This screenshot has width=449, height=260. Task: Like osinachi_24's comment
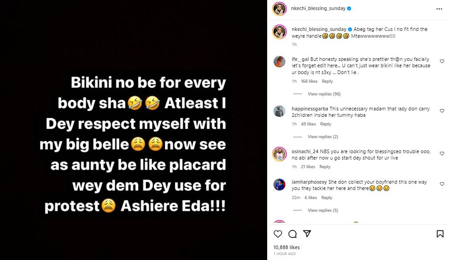click(442, 154)
